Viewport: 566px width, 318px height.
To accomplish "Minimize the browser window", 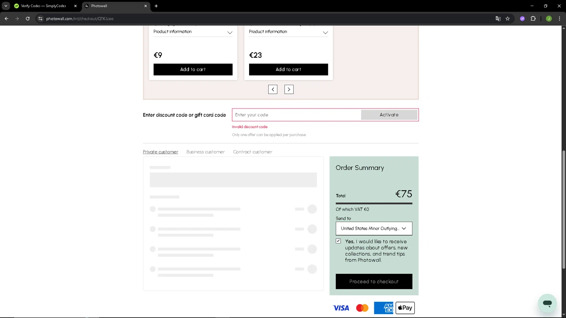I will [x=532, y=6].
